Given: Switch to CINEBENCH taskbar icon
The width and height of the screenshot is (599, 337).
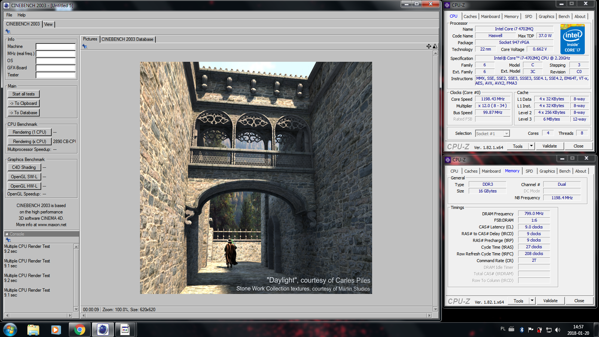Looking at the screenshot, I should pyautogui.click(x=103, y=330).
